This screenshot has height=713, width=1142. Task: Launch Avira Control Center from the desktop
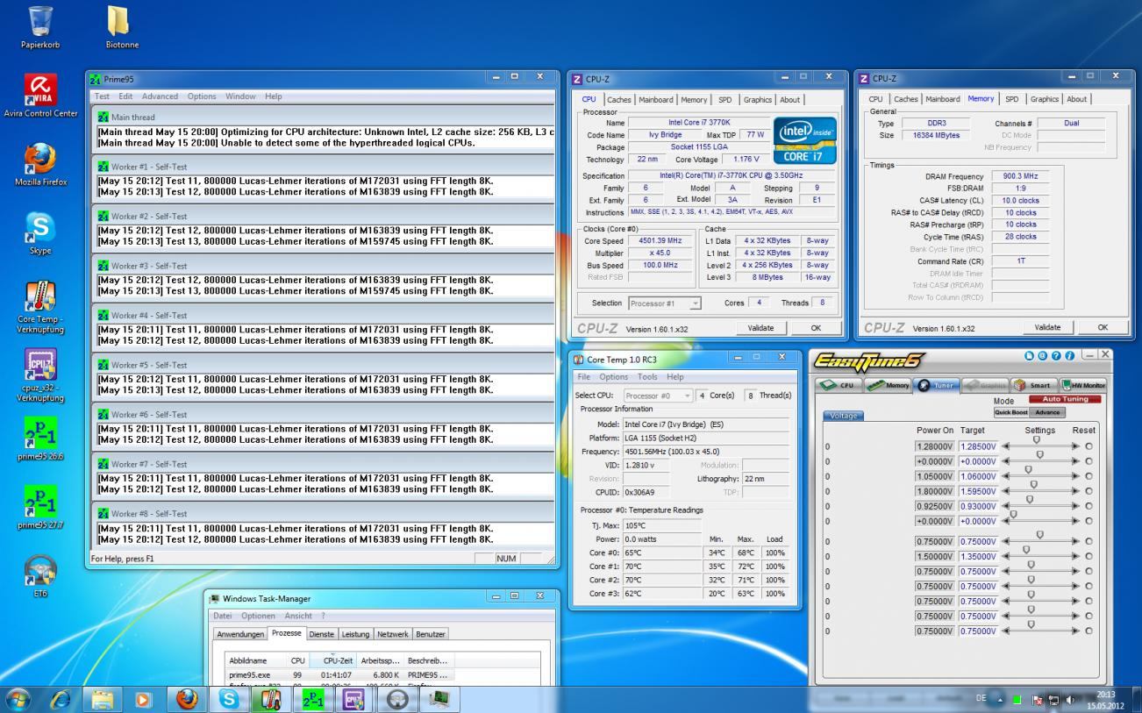(41, 95)
